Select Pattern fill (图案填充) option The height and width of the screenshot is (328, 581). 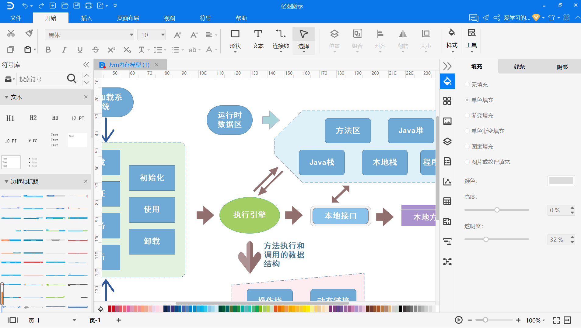[479, 146]
